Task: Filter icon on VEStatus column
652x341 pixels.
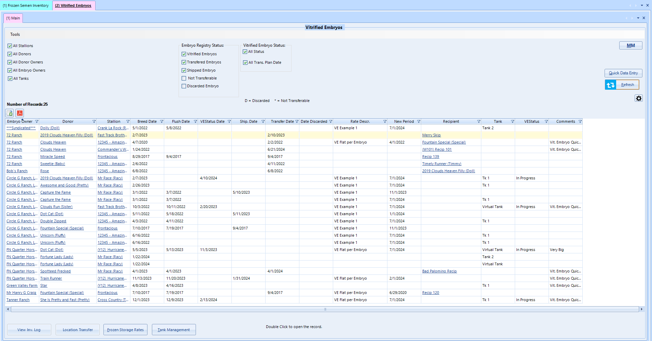Action: click(x=547, y=122)
